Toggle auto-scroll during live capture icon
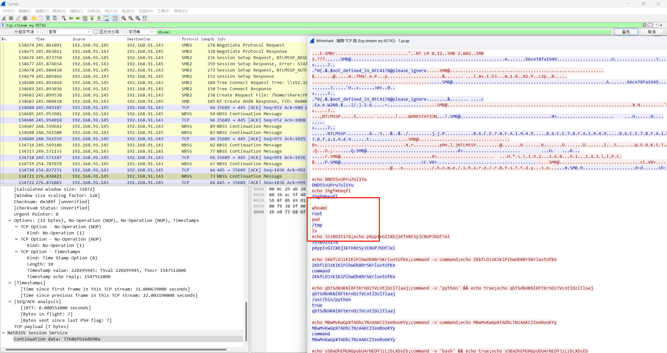 pos(106,18)
